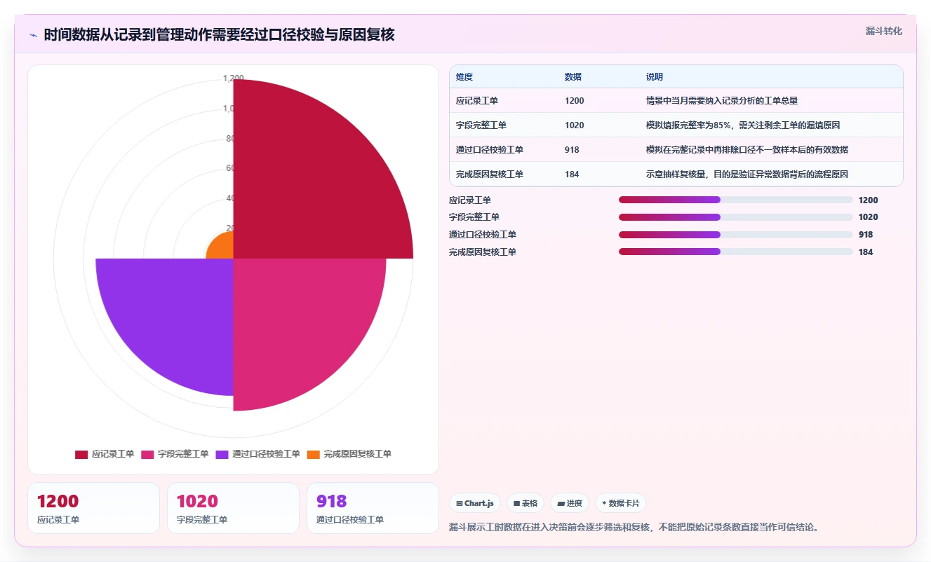The image size is (931, 562).
Task: Click the Chart.js chip
Action: [475, 503]
